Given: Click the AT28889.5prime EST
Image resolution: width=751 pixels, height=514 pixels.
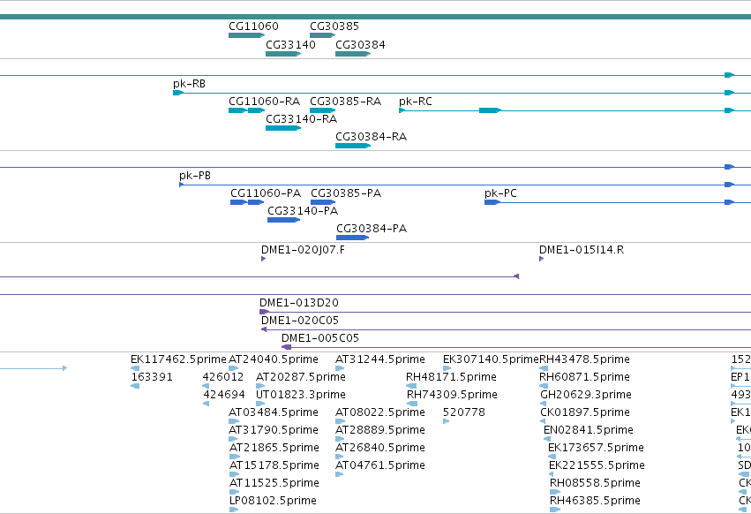Looking at the screenshot, I should (340, 439).
